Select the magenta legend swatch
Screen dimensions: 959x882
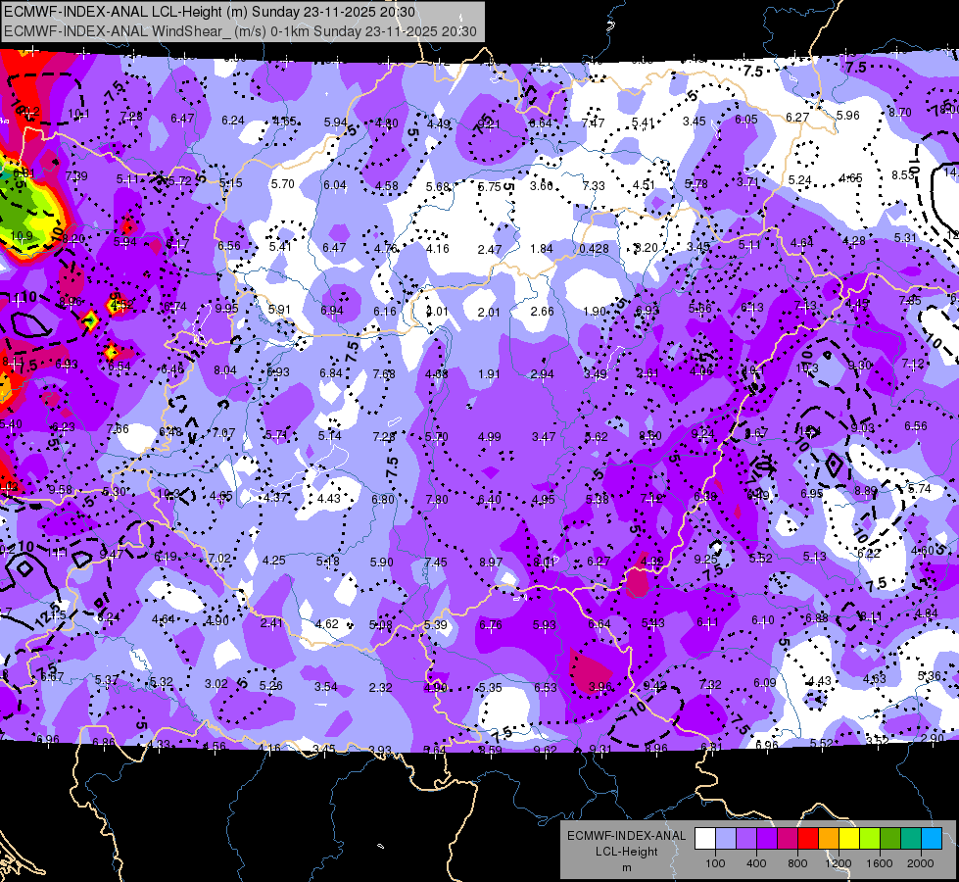pos(788,839)
